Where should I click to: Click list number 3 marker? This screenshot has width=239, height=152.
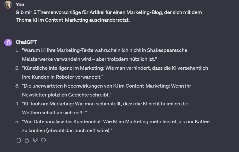click(x=17, y=86)
